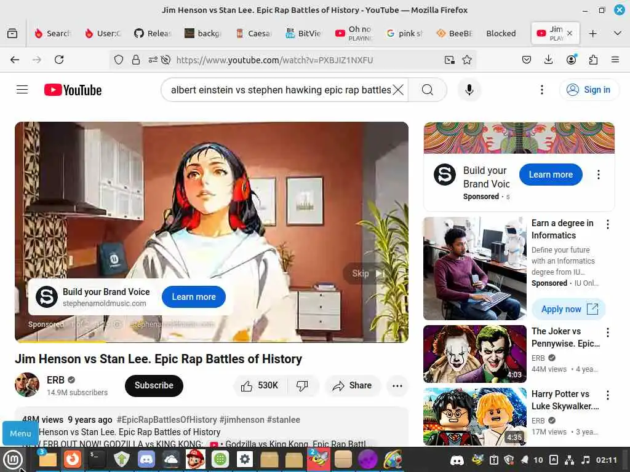Image resolution: width=630 pixels, height=472 pixels.
Task: Show site security padlock information
Action: [136, 60]
